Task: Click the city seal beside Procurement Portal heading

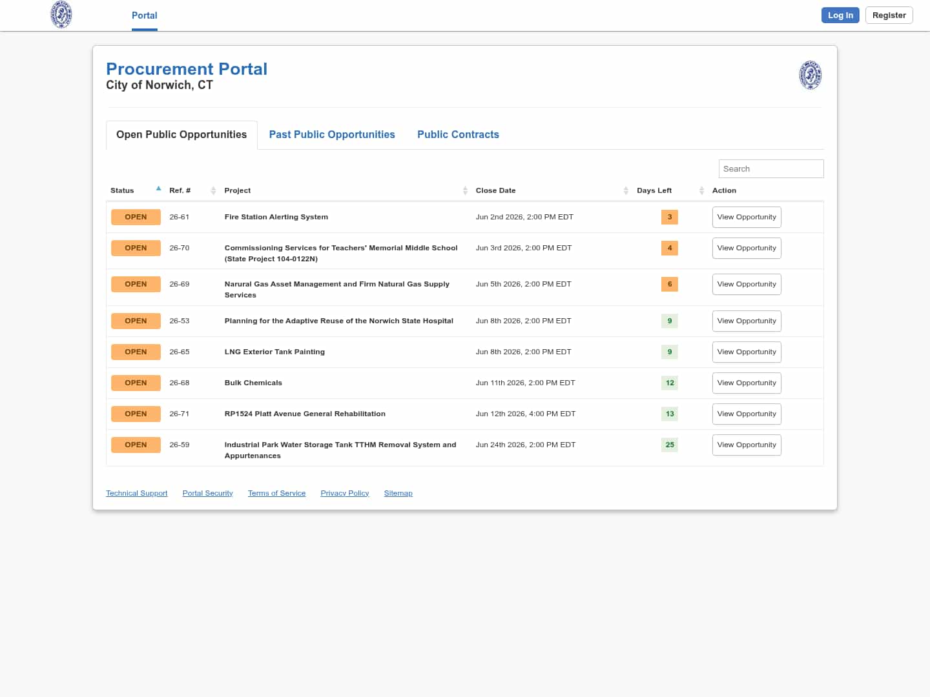Action: (x=811, y=75)
